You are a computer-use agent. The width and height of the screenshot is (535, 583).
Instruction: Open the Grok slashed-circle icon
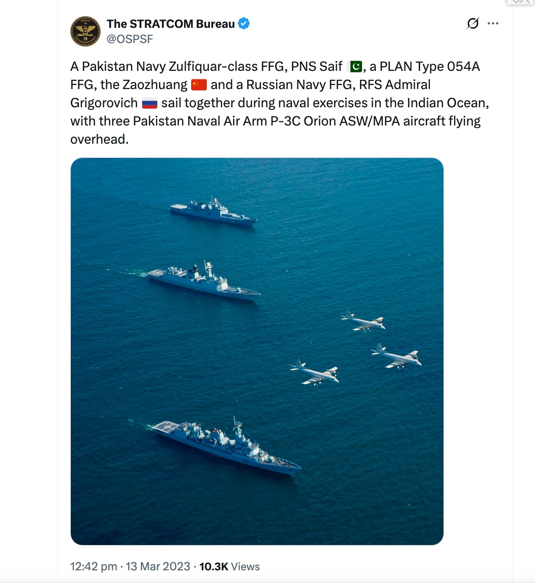coord(473,23)
